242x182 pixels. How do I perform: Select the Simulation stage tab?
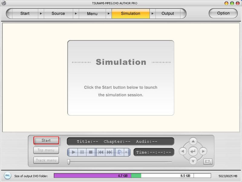coord(131,14)
